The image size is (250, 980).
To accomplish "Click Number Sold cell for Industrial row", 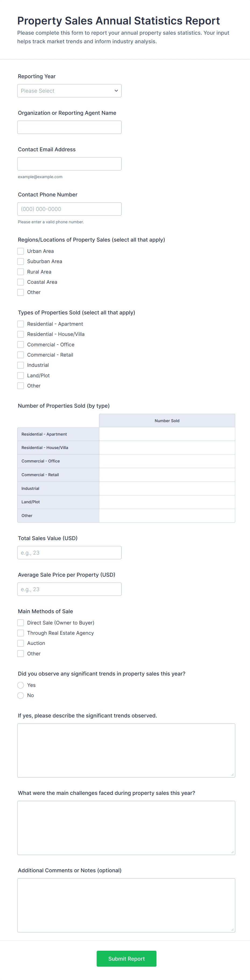I will [x=167, y=489].
